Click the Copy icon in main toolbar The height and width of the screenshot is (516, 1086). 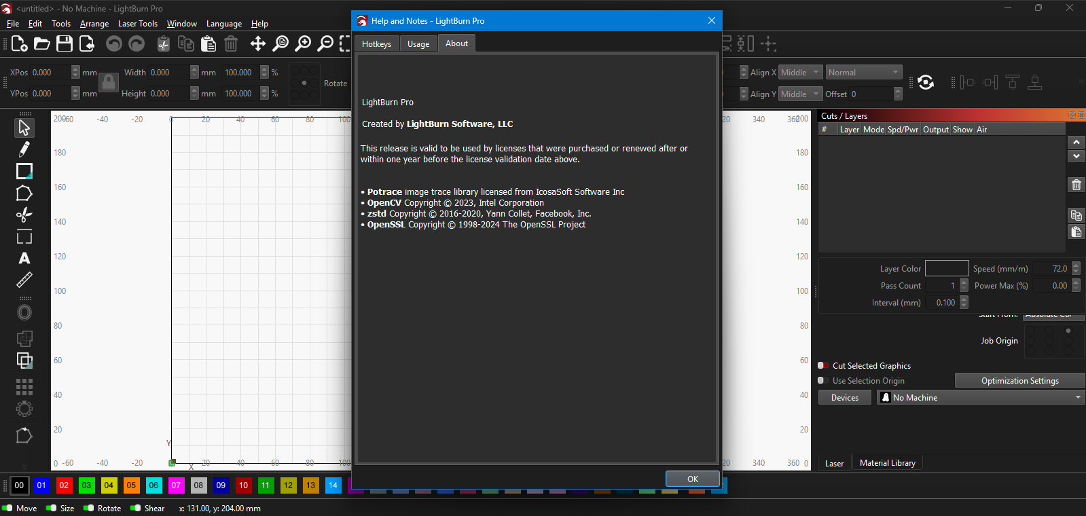185,44
